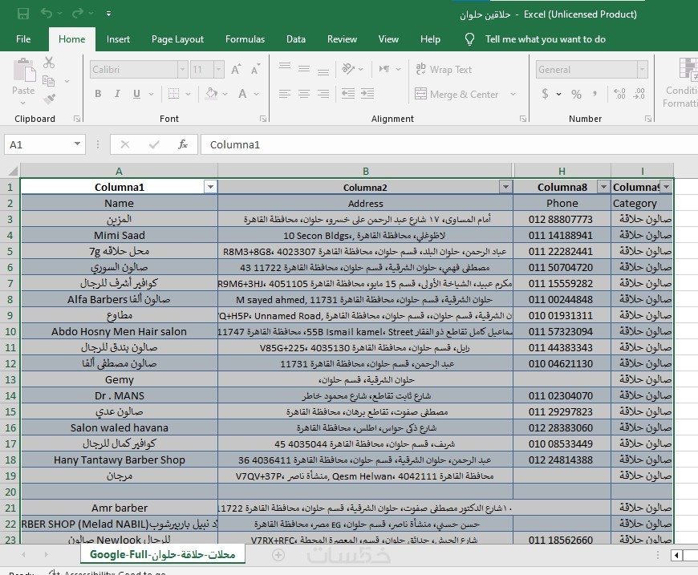Switch to the Insert tab
This screenshot has height=575, width=698.
118,39
